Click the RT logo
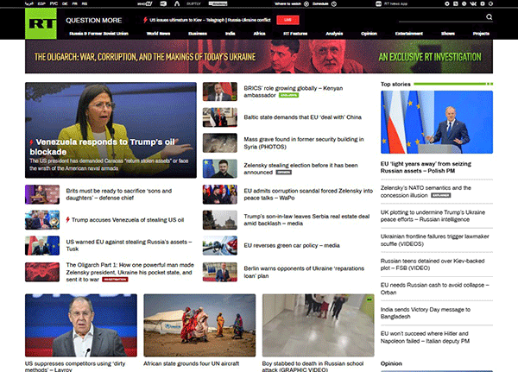Image resolution: width=518 pixels, height=372 pixels. (x=38, y=20)
